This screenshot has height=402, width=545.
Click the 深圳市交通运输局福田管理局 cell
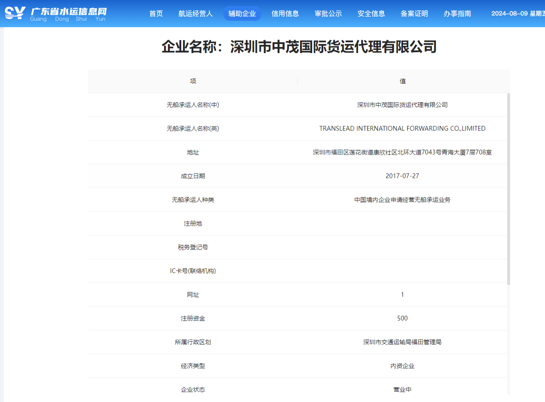[402, 342]
